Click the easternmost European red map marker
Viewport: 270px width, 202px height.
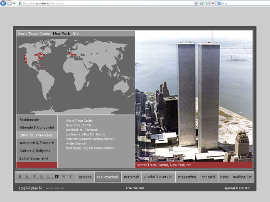tap(75, 55)
